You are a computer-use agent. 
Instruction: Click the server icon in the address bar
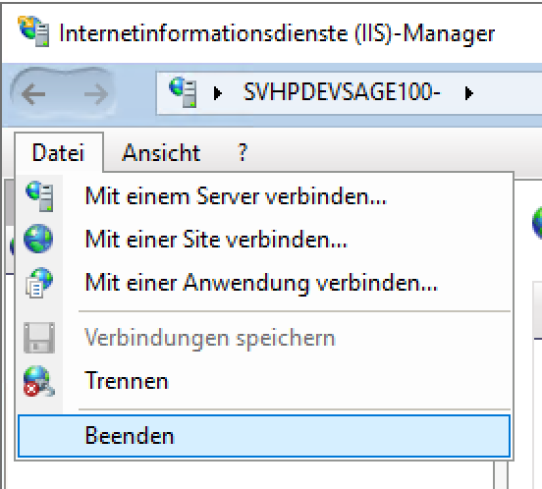[183, 92]
